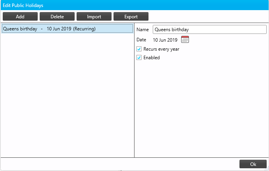
Task: Open the calendar date picker icon
Action: point(185,39)
